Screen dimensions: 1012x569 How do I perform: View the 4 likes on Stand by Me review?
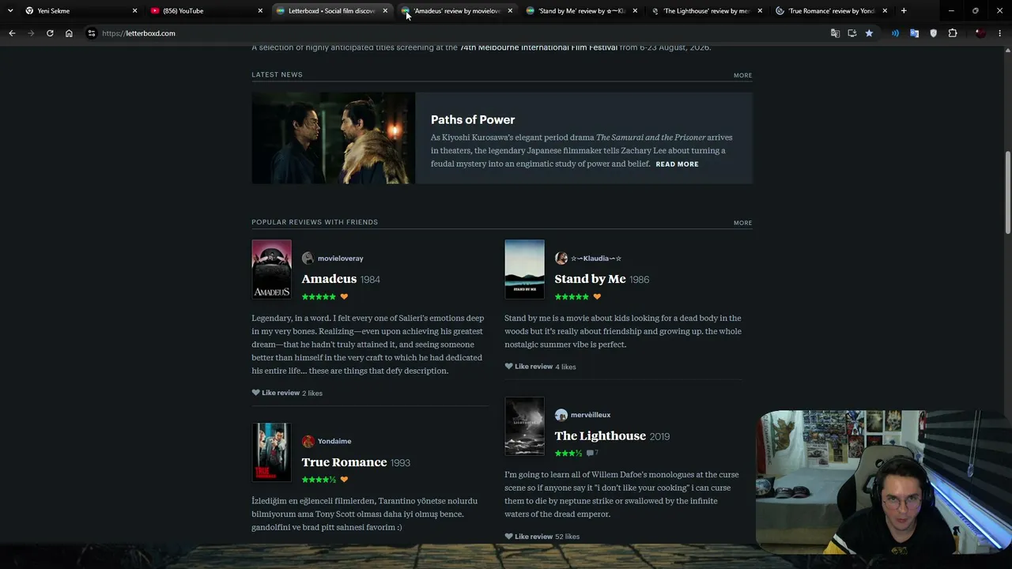click(x=565, y=367)
